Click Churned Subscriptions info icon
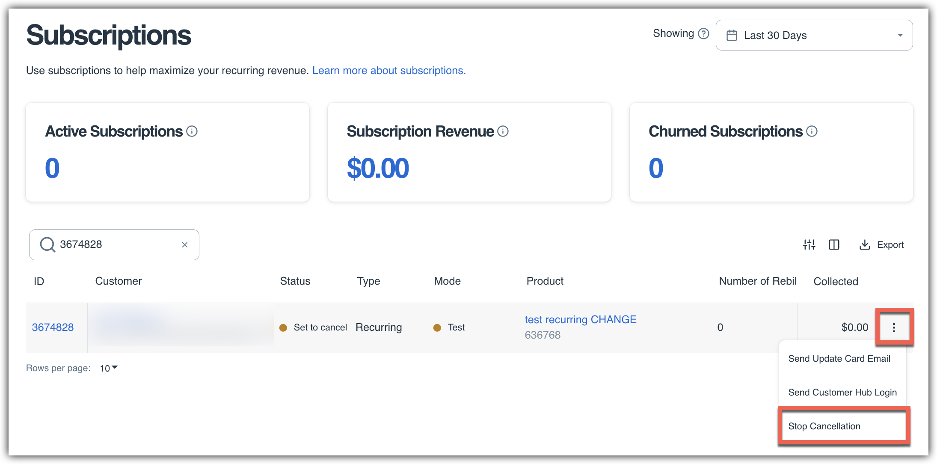The width and height of the screenshot is (937, 464). click(x=812, y=131)
